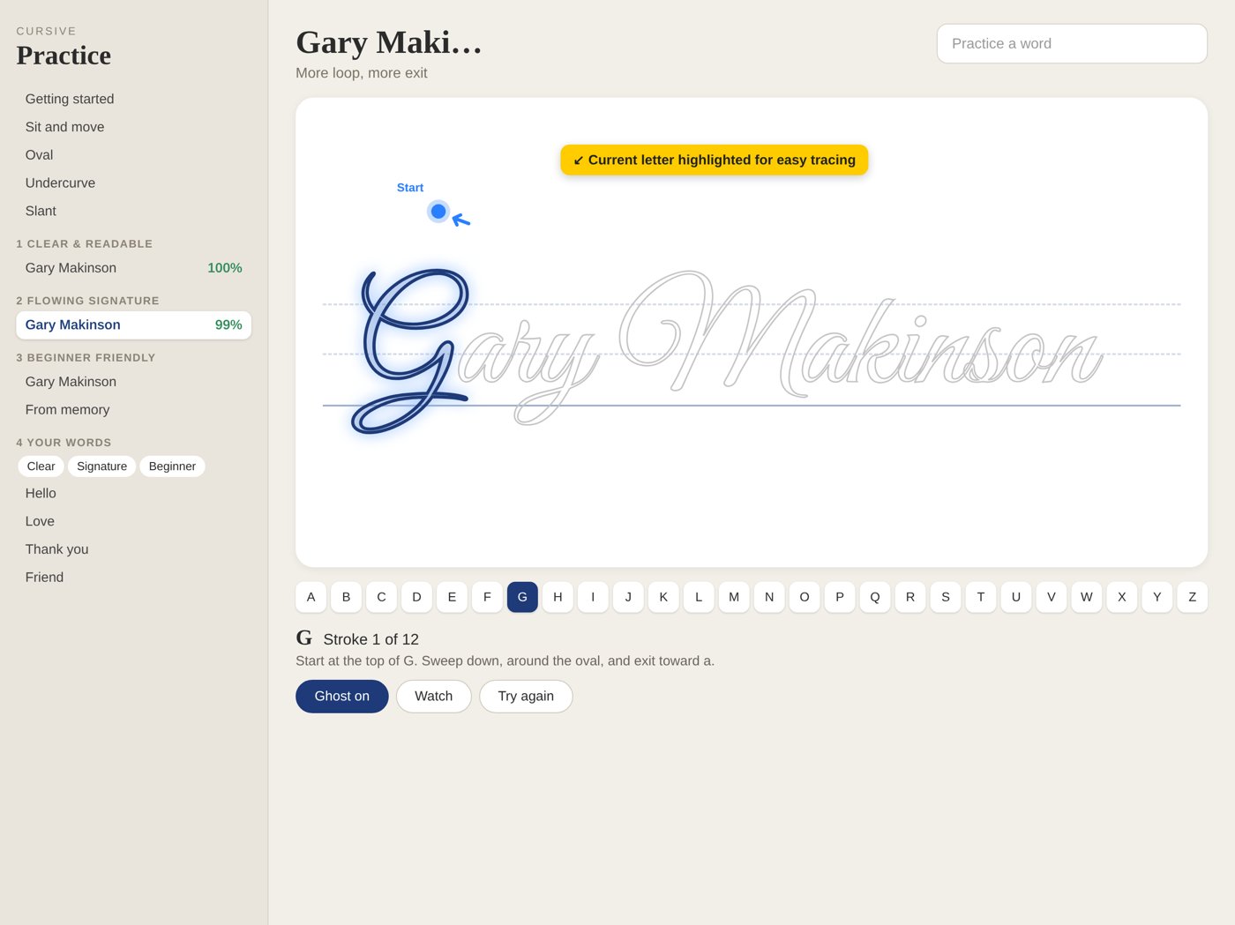The image size is (1235, 925).
Task: Choose letter M key
Action: [x=734, y=597]
